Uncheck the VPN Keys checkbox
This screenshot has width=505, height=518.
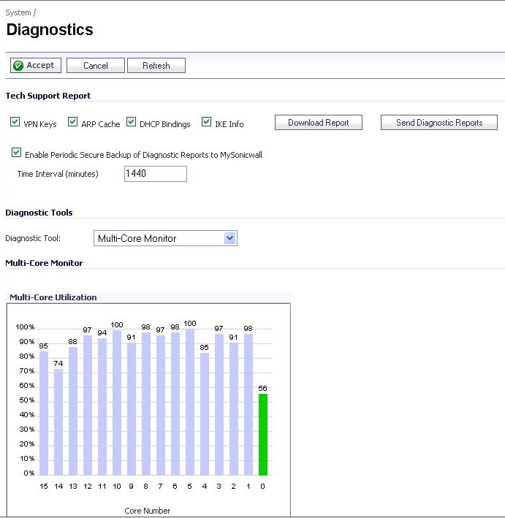pos(15,121)
